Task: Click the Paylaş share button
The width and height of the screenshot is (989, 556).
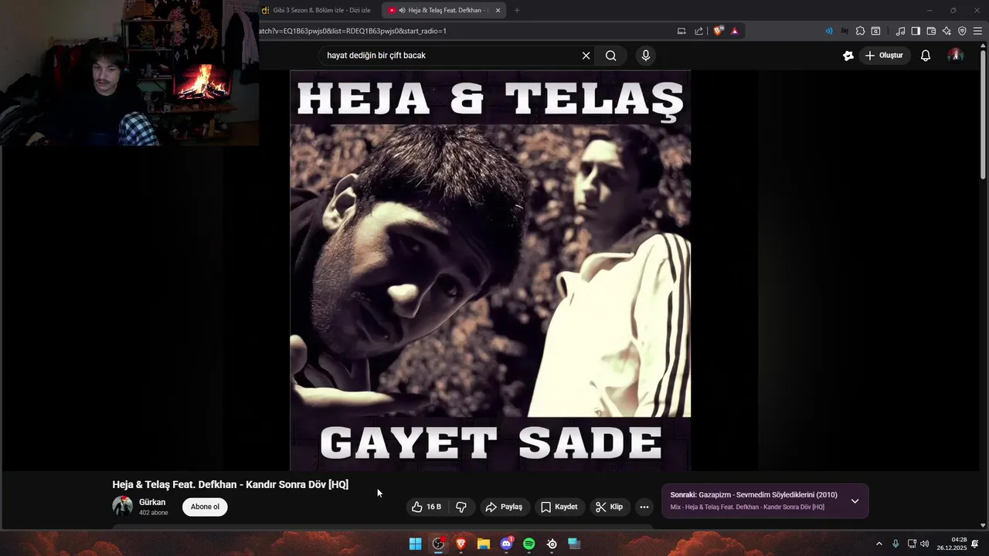Action: point(504,507)
